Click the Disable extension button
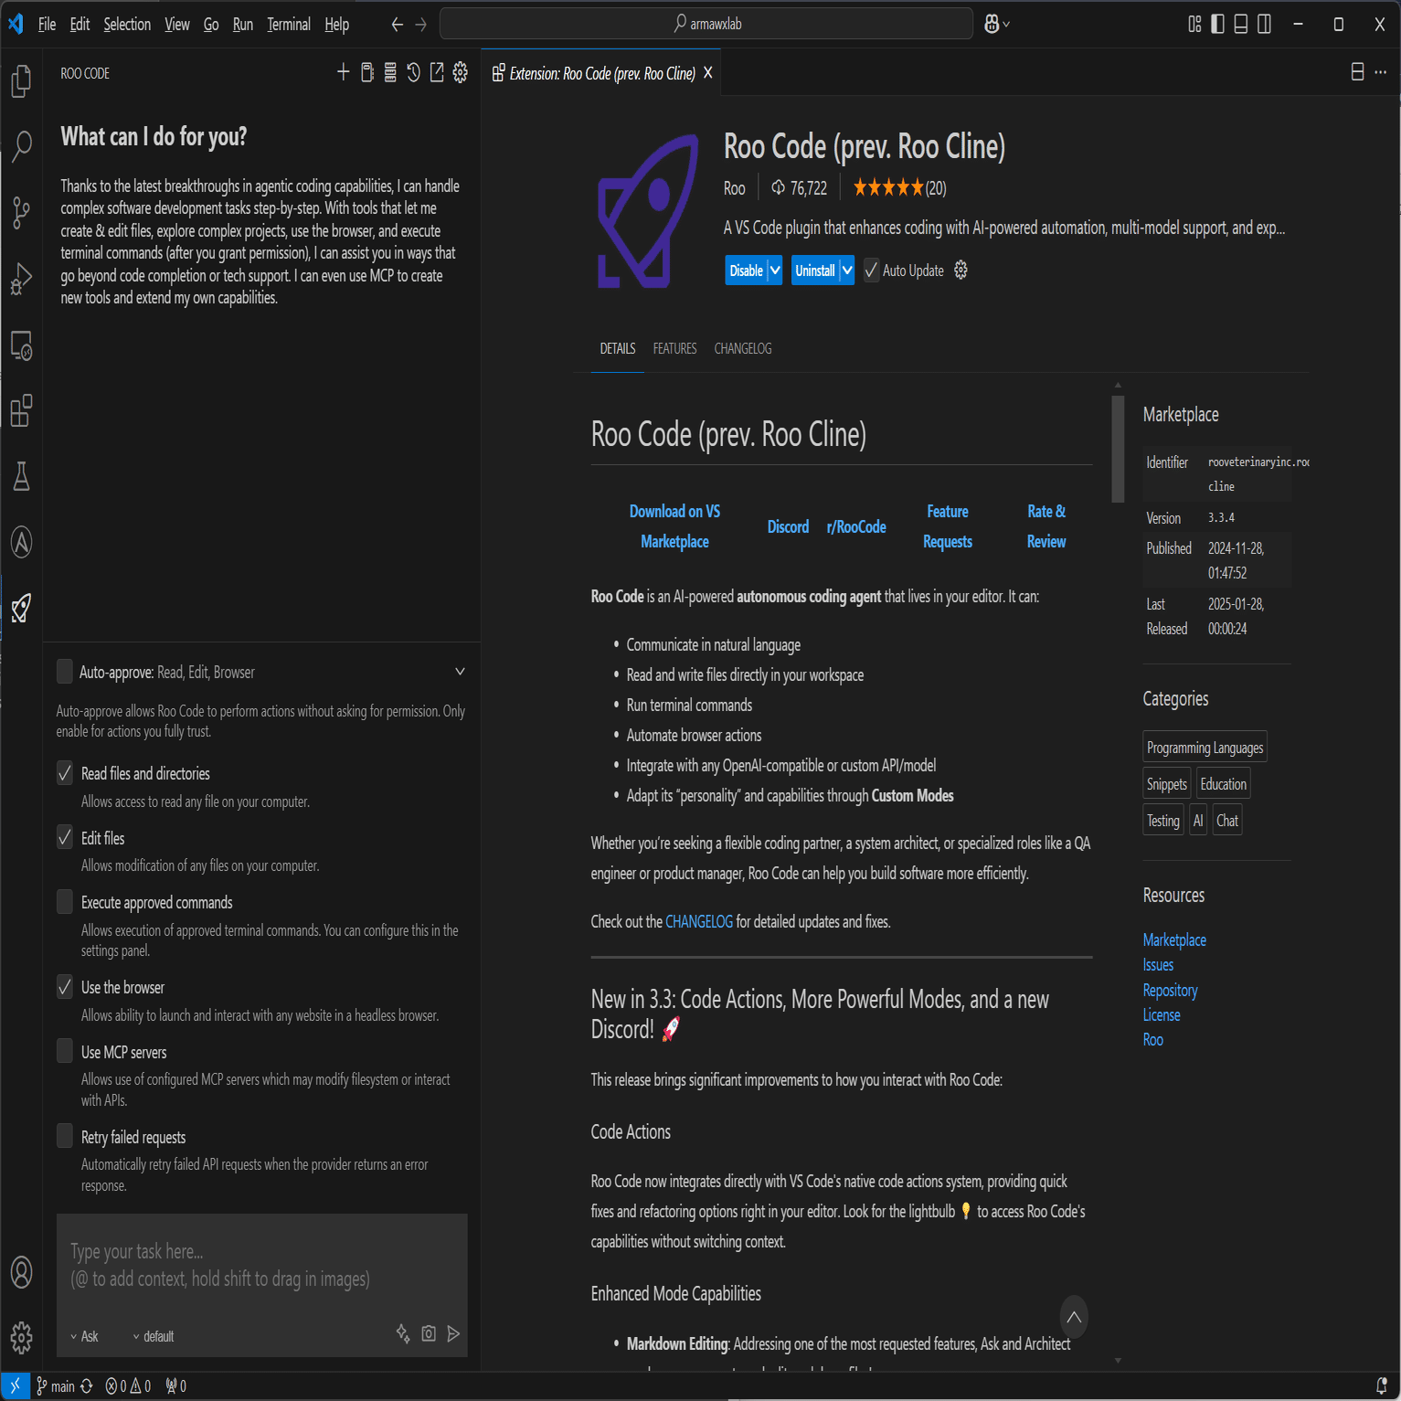This screenshot has height=1401, width=1401. [746, 270]
